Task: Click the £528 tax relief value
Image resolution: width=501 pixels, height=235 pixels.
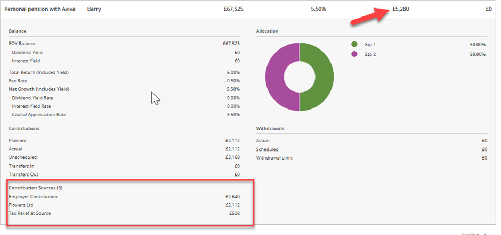Action: (x=235, y=213)
